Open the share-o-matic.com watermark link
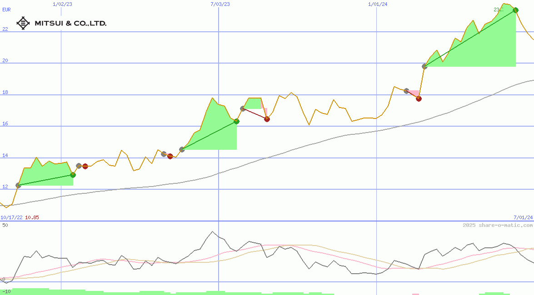The image size is (534, 295). pos(498,225)
